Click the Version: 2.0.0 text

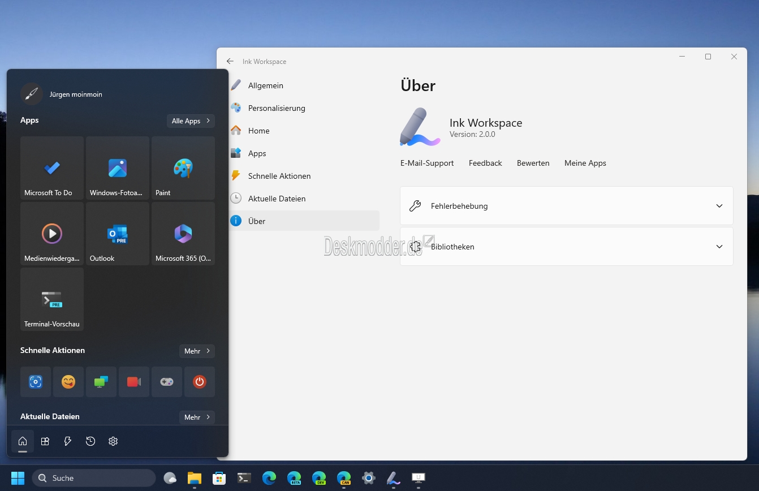click(472, 135)
